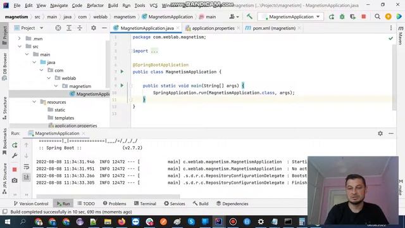
Task: Select MagnetismApplication file in project tree
Action: pyautogui.click(x=90, y=94)
